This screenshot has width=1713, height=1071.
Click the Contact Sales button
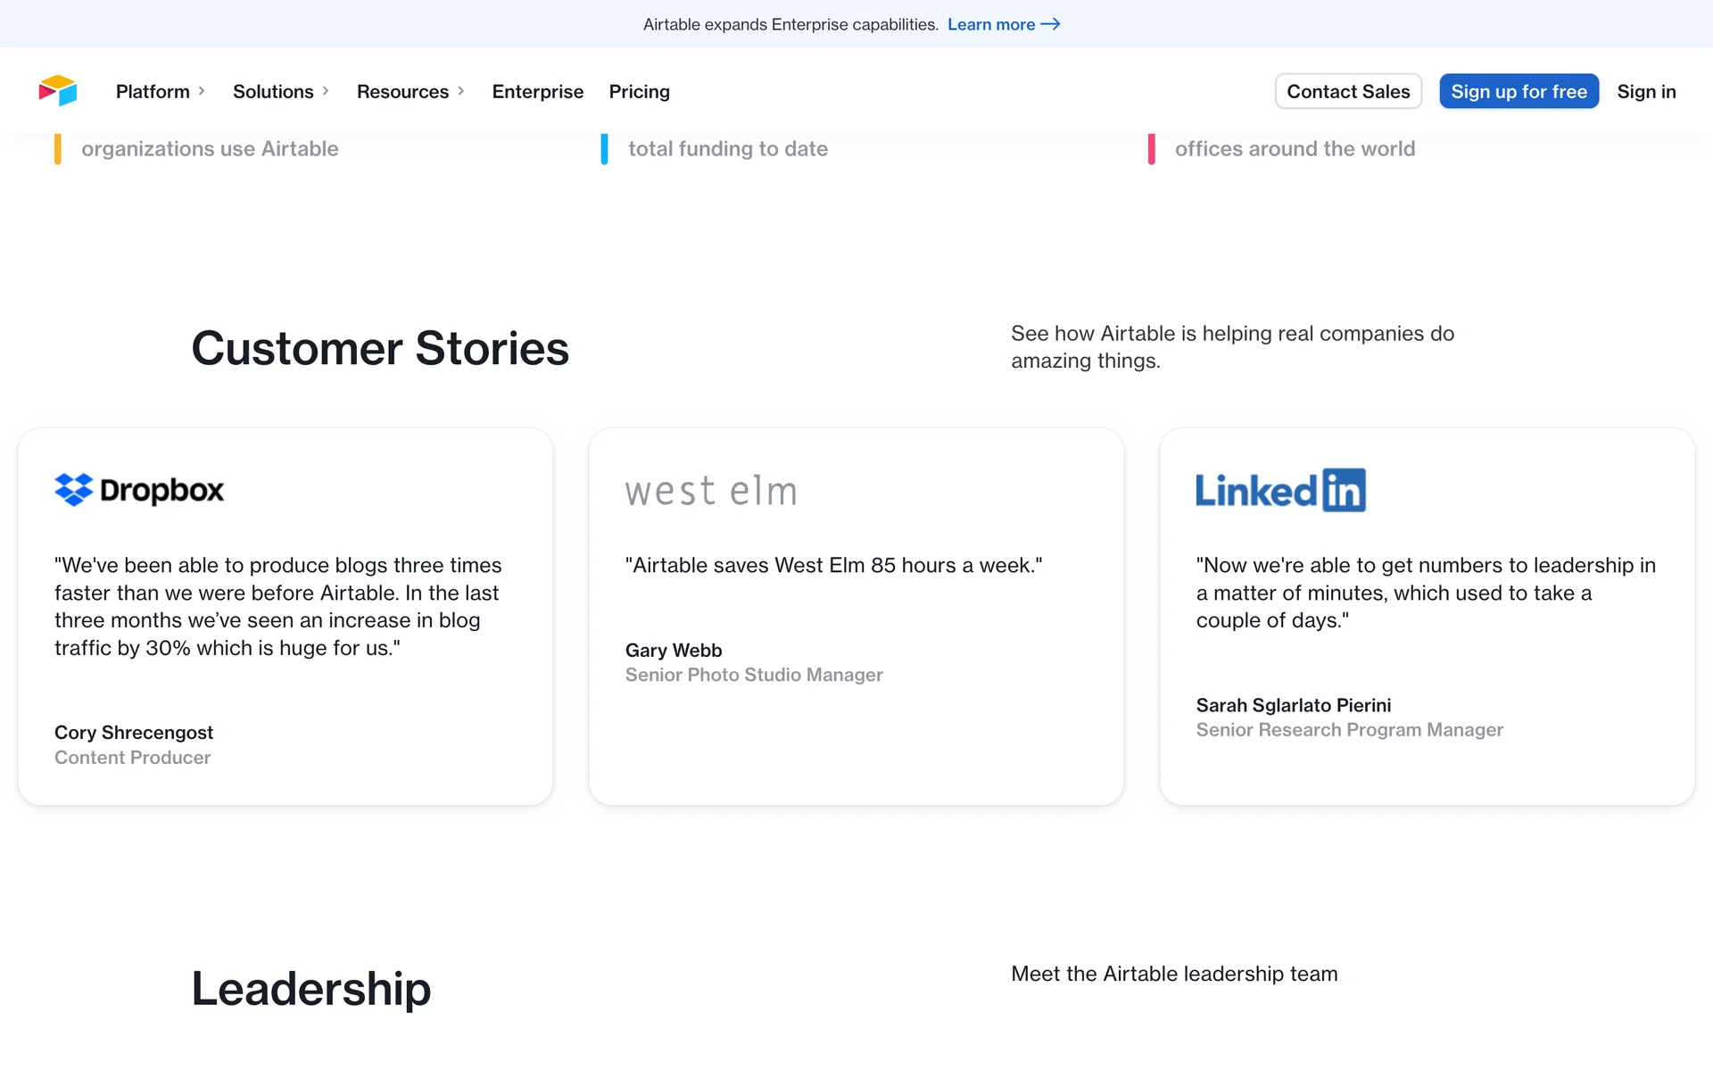(x=1348, y=91)
